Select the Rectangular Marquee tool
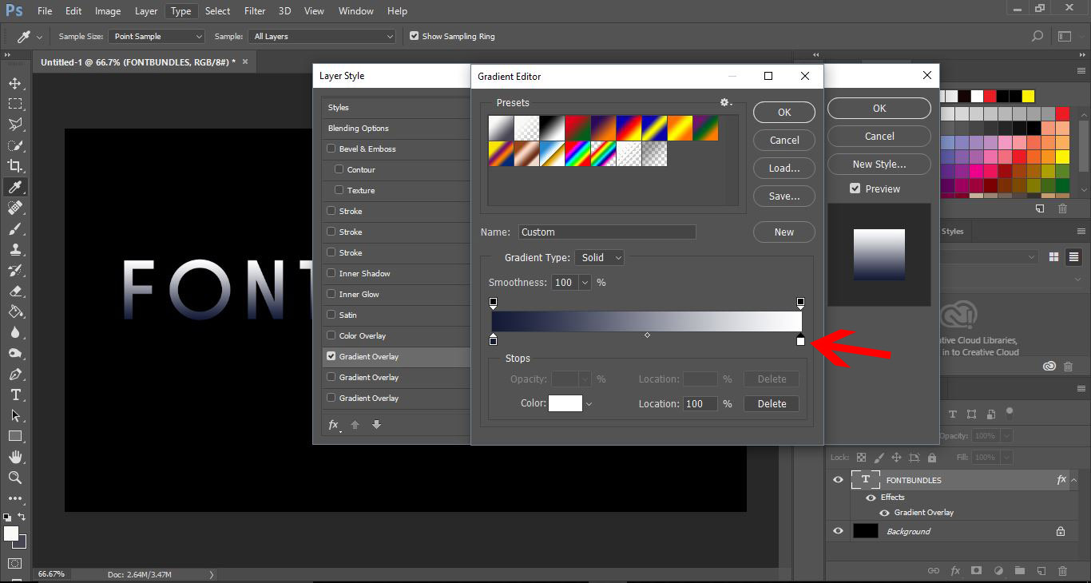 click(14, 104)
